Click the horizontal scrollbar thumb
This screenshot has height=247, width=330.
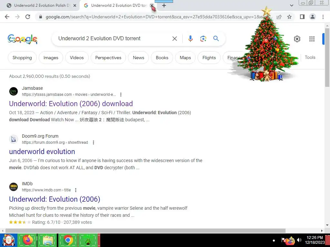[145, 231]
